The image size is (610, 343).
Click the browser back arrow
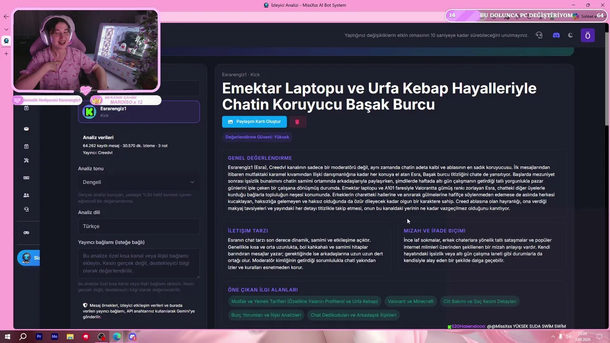(x=6, y=17)
